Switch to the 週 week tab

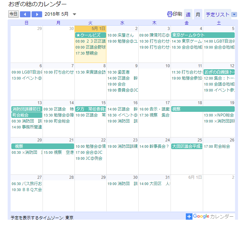(x=188, y=14)
